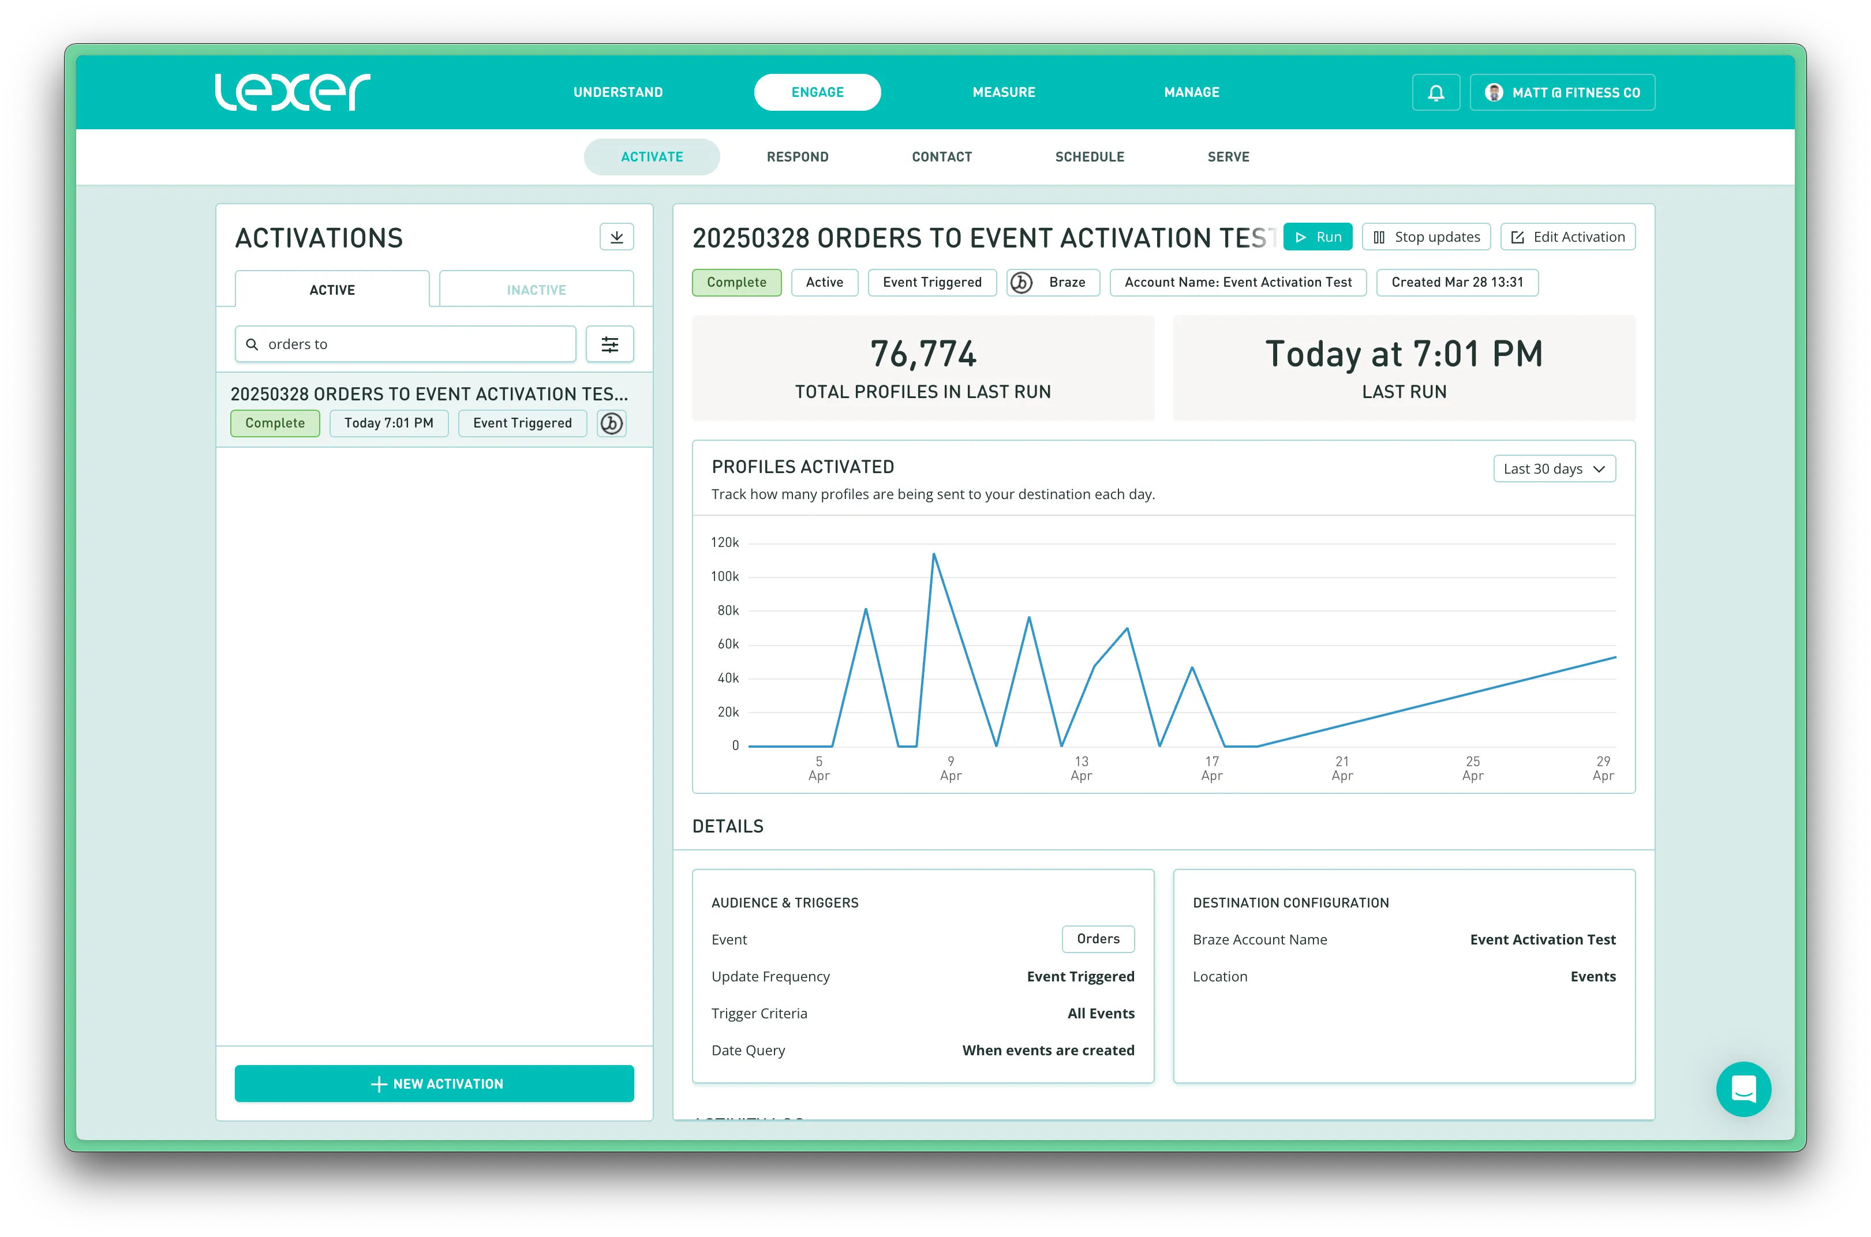Select the Active activations tab
1871x1237 pixels.
pos(332,290)
